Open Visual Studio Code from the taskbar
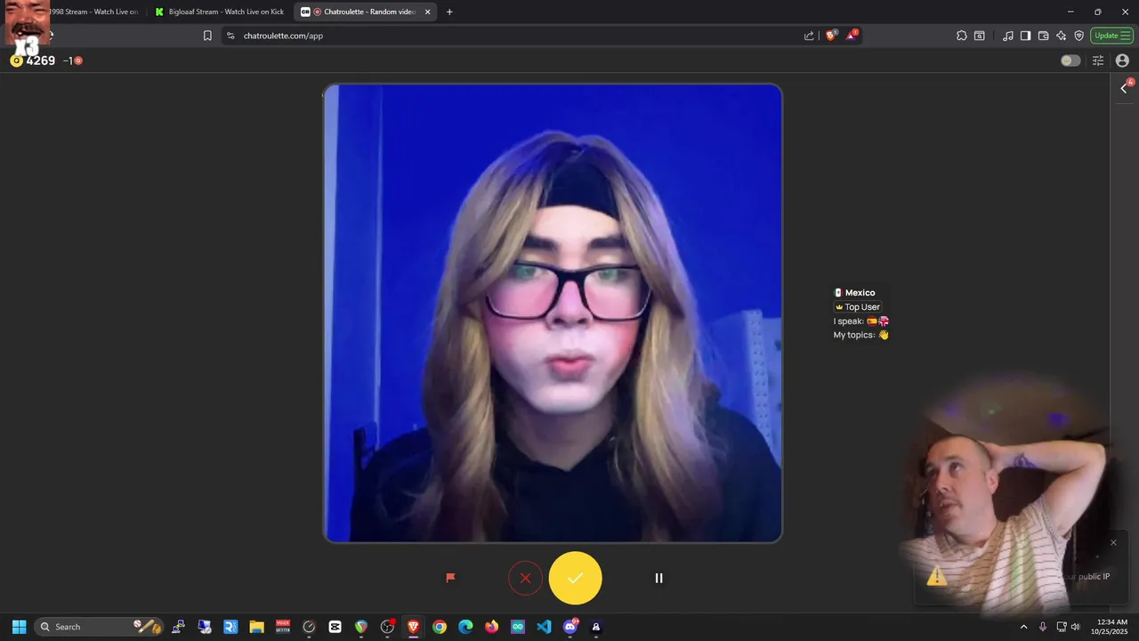Image resolution: width=1139 pixels, height=641 pixels. 544,627
